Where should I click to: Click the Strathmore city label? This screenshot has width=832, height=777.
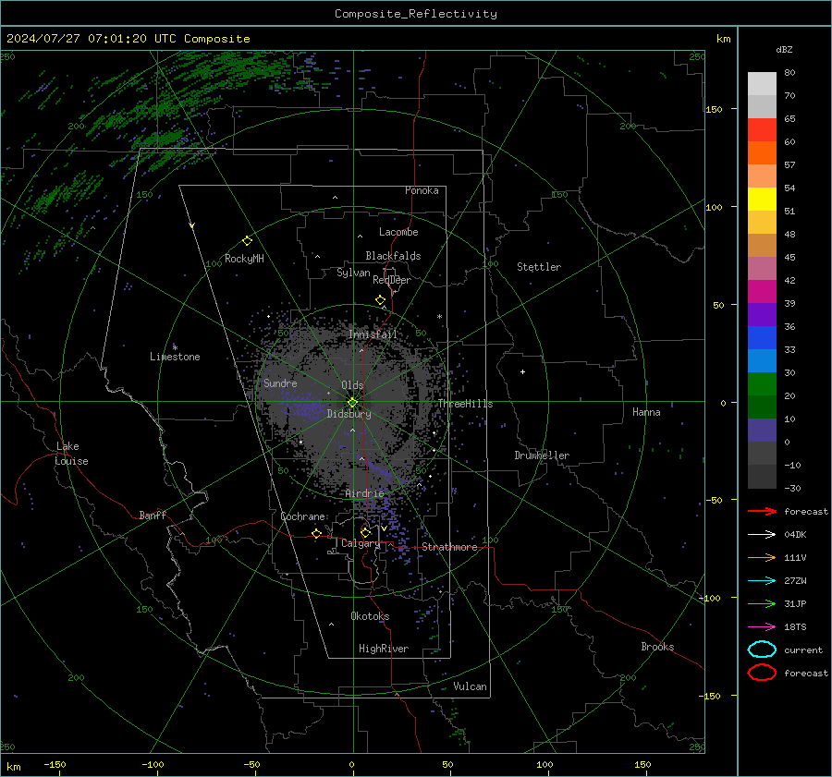(x=449, y=547)
